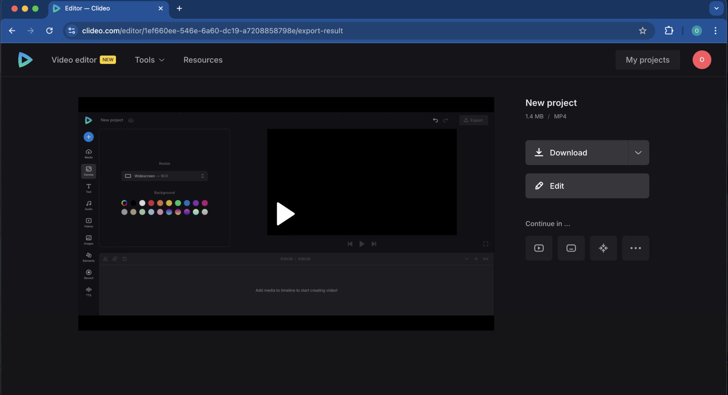
Task: Go forward in browser history
Action: click(x=30, y=31)
